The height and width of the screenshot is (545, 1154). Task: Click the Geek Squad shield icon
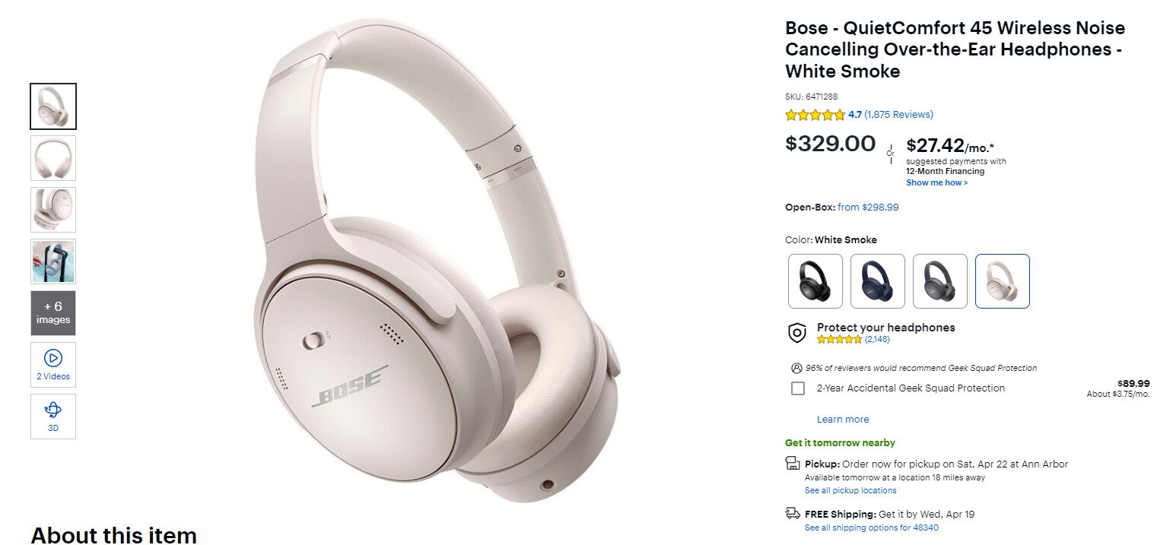pyautogui.click(x=796, y=333)
